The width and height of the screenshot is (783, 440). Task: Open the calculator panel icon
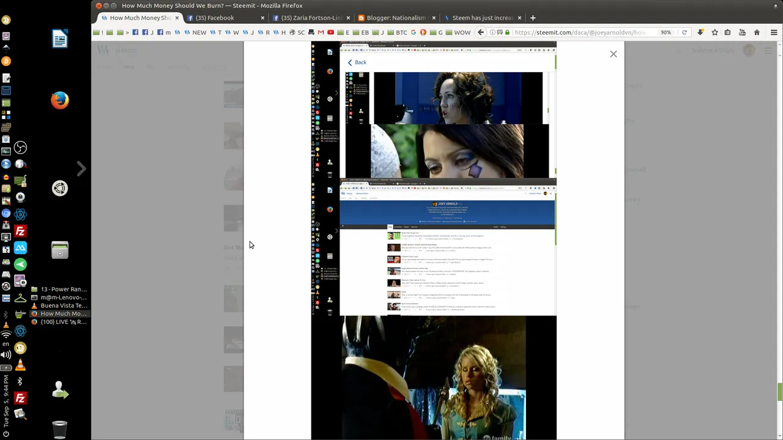coord(6,90)
